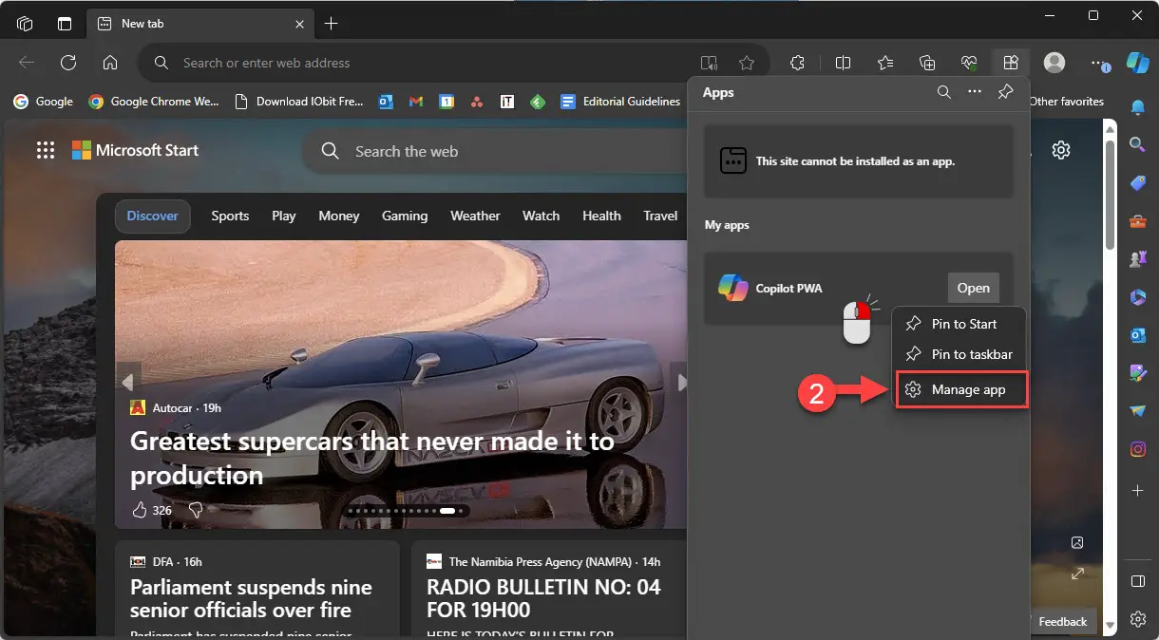The height and width of the screenshot is (640, 1159).
Task: Open more options in the Apps panel
Action: [x=975, y=92]
